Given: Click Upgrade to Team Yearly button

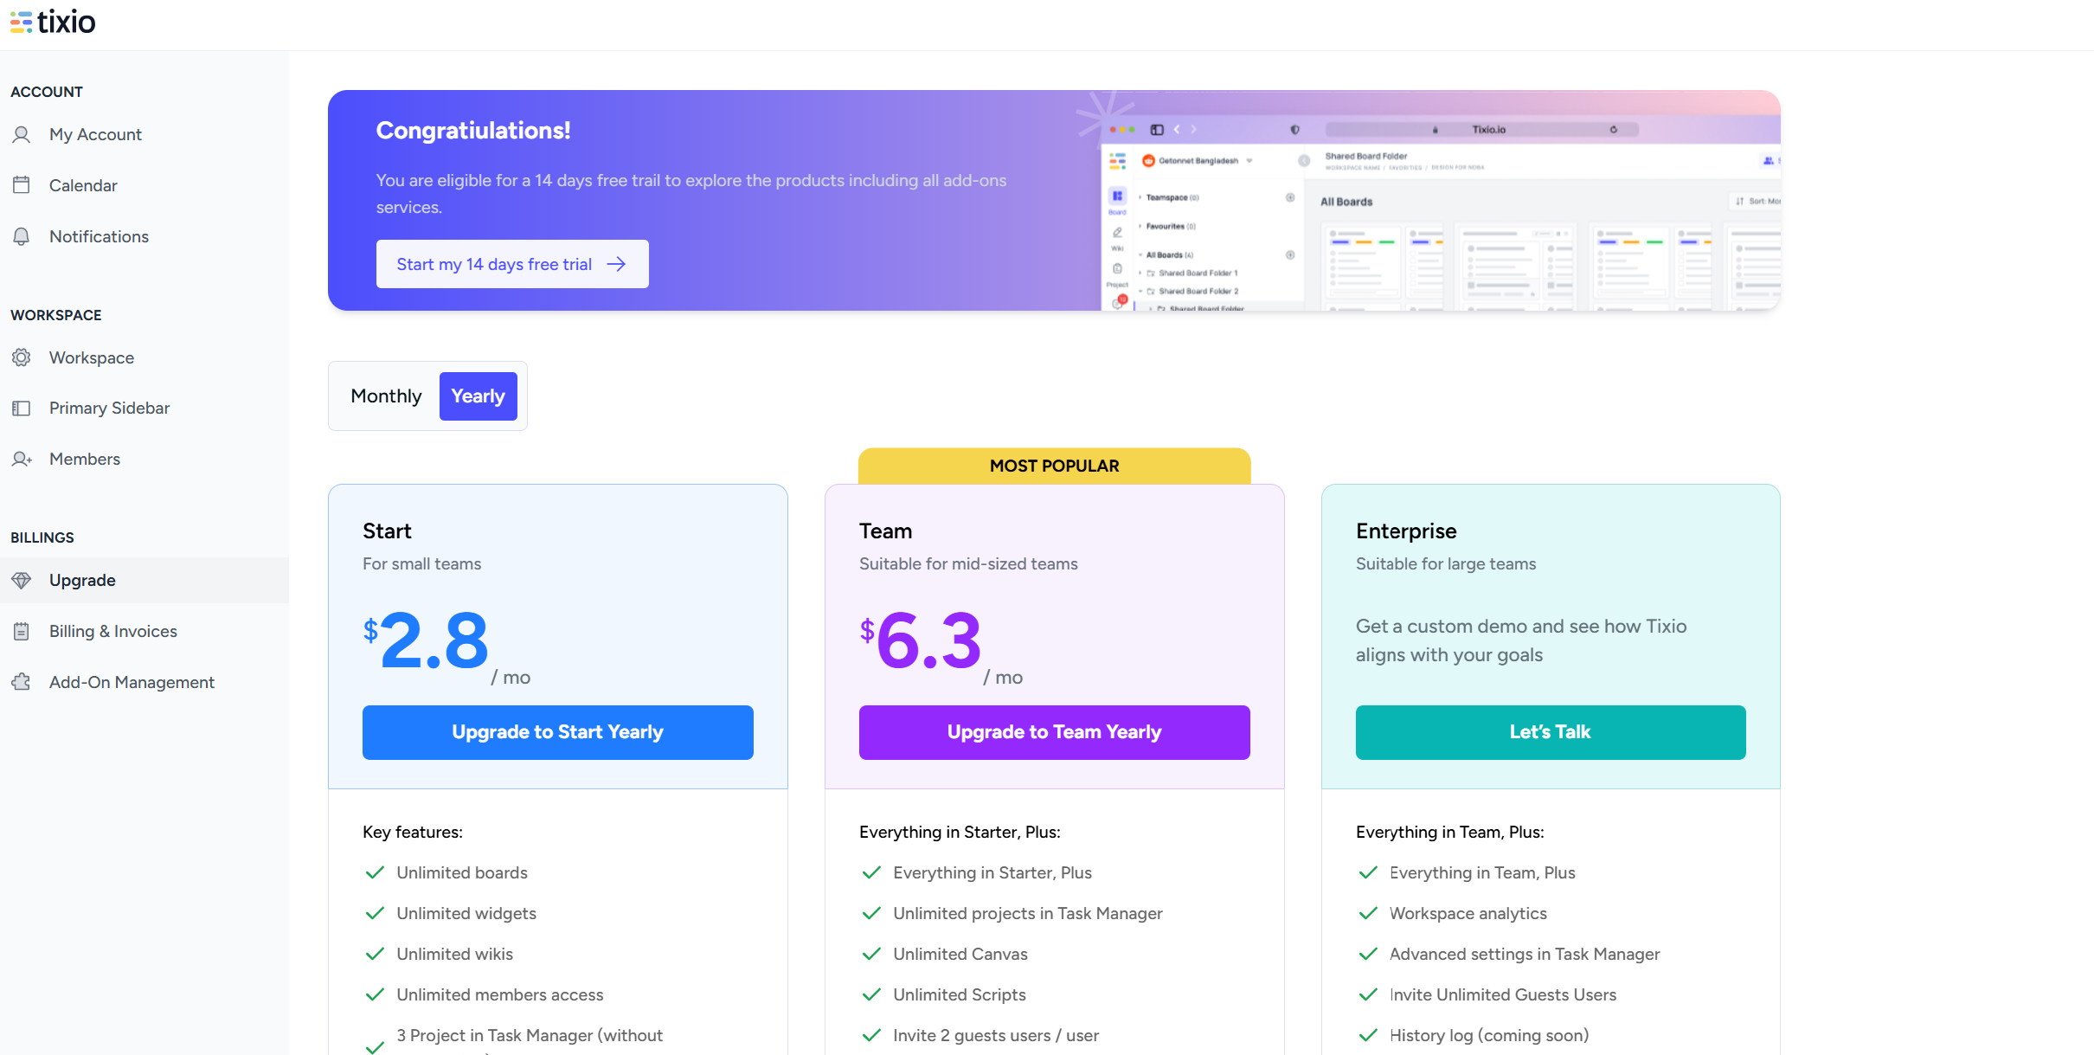Looking at the screenshot, I should [1054, 732].
